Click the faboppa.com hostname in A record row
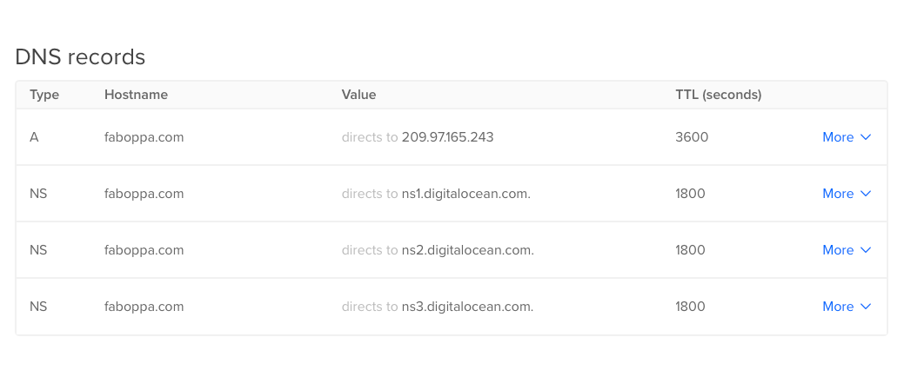Screen dimensions: 904x370 pyautogui.click(x=144, y=137)
